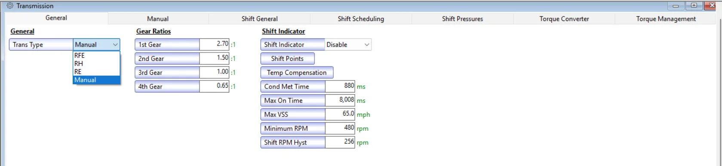Click the Transmission window gear icon
Screen dimensions: 722x166
pos(10,6)
